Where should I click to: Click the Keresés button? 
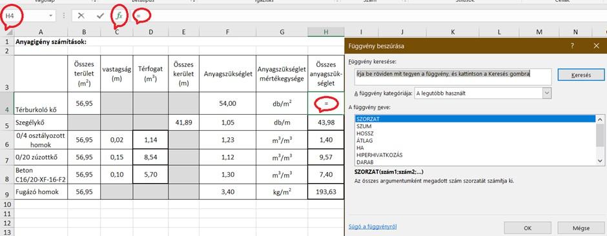pos(581,75)
